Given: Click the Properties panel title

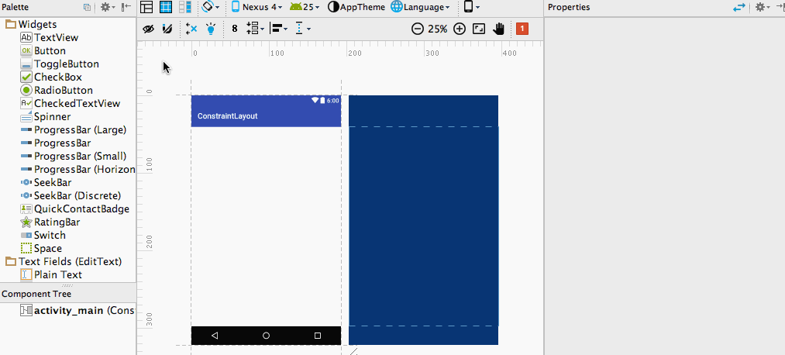Looking at the screenshot, I should coord(569,7).
